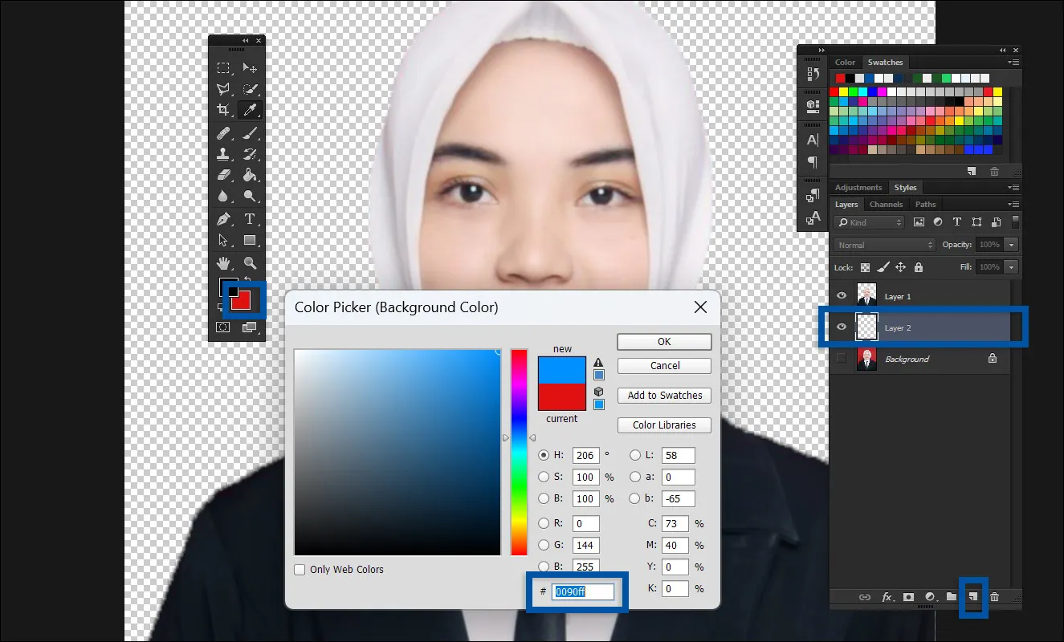
Task: Select the Crop tool
Action: (222, 109)
